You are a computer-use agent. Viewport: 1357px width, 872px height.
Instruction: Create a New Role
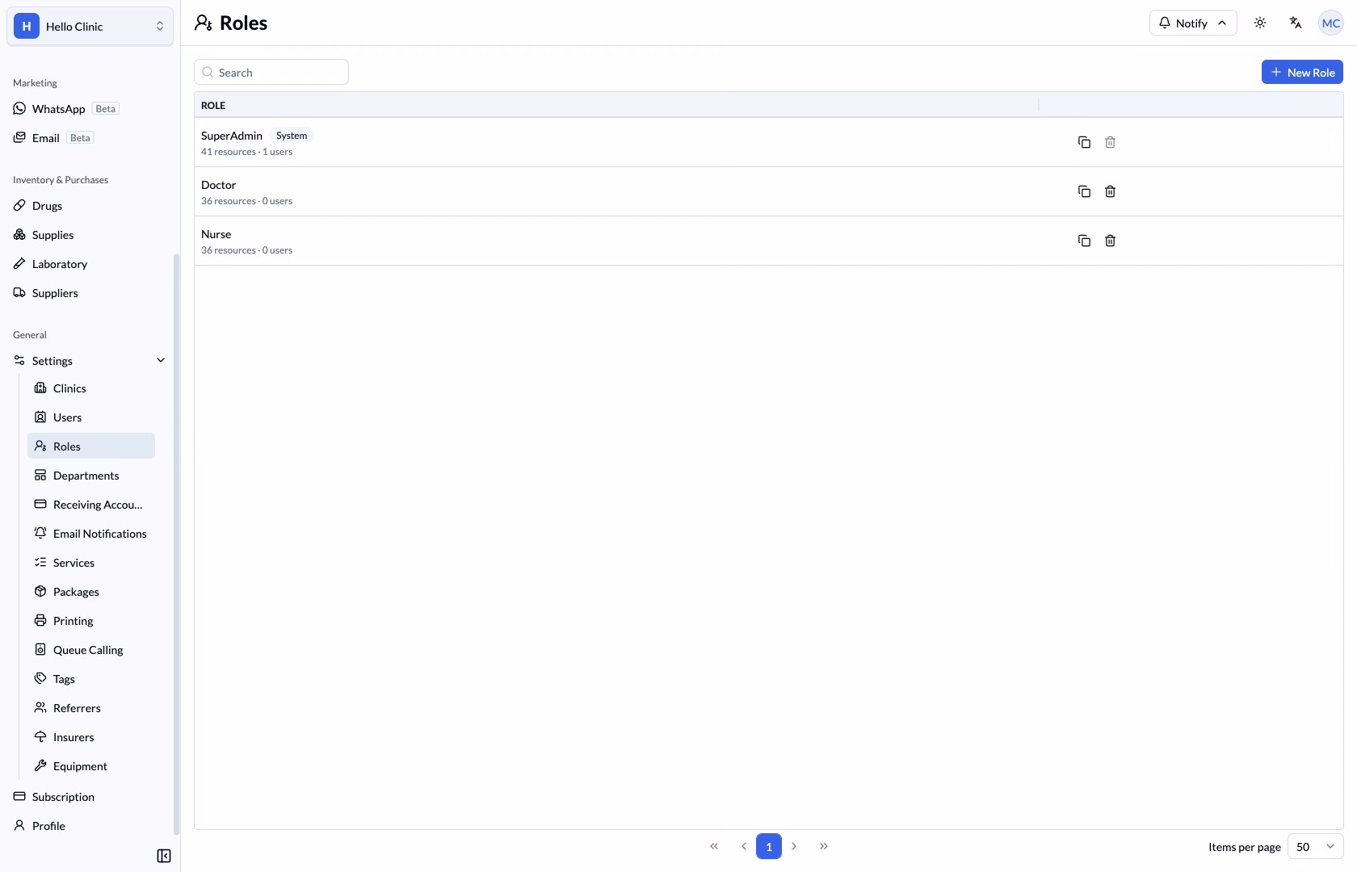pos(1302,72)
